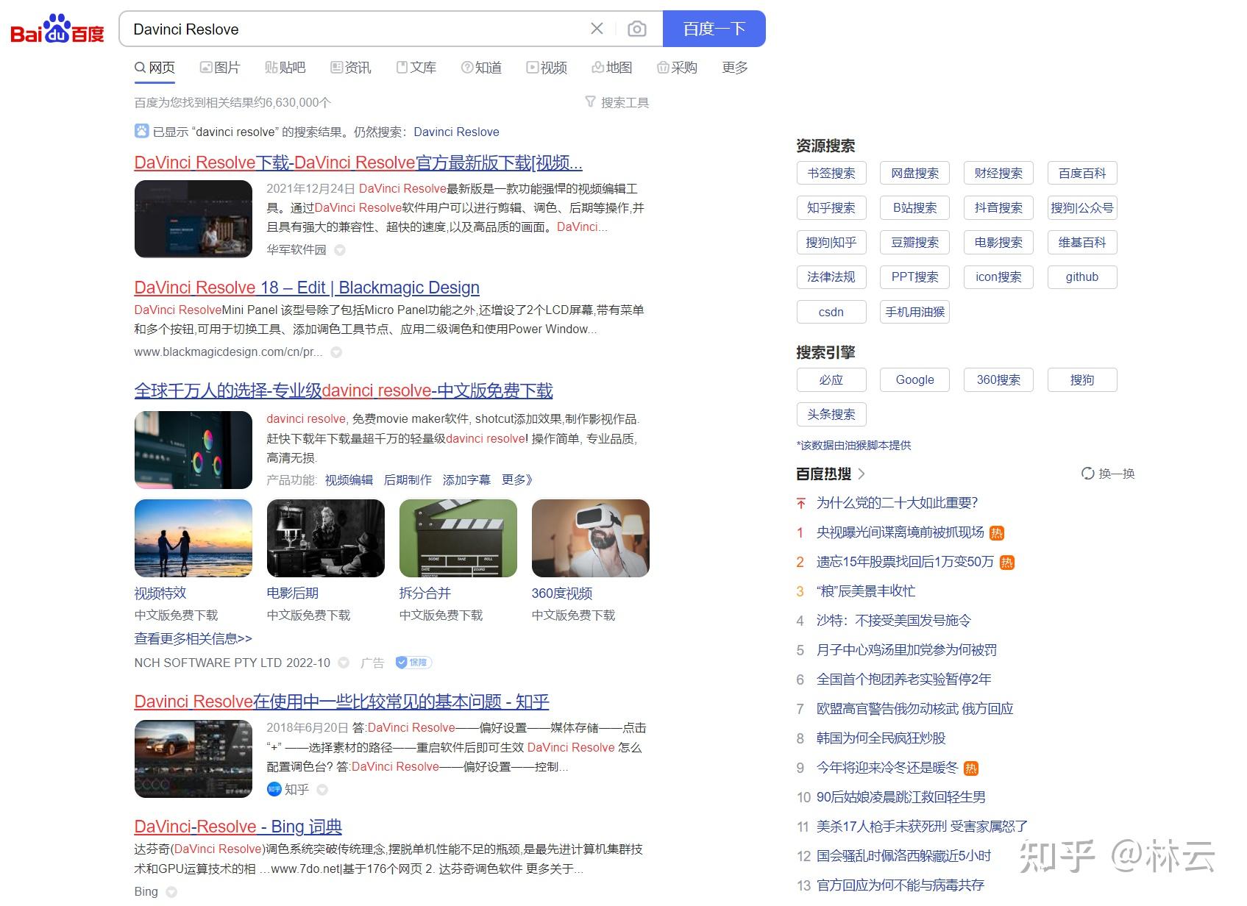
Task: Switch to the 图片 tab
Action: [x=220, y=68]
